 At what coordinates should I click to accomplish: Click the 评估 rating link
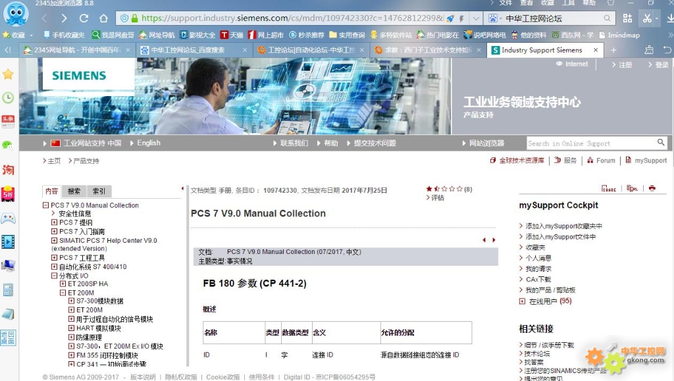pyautogui.click(x=438, y=197)
